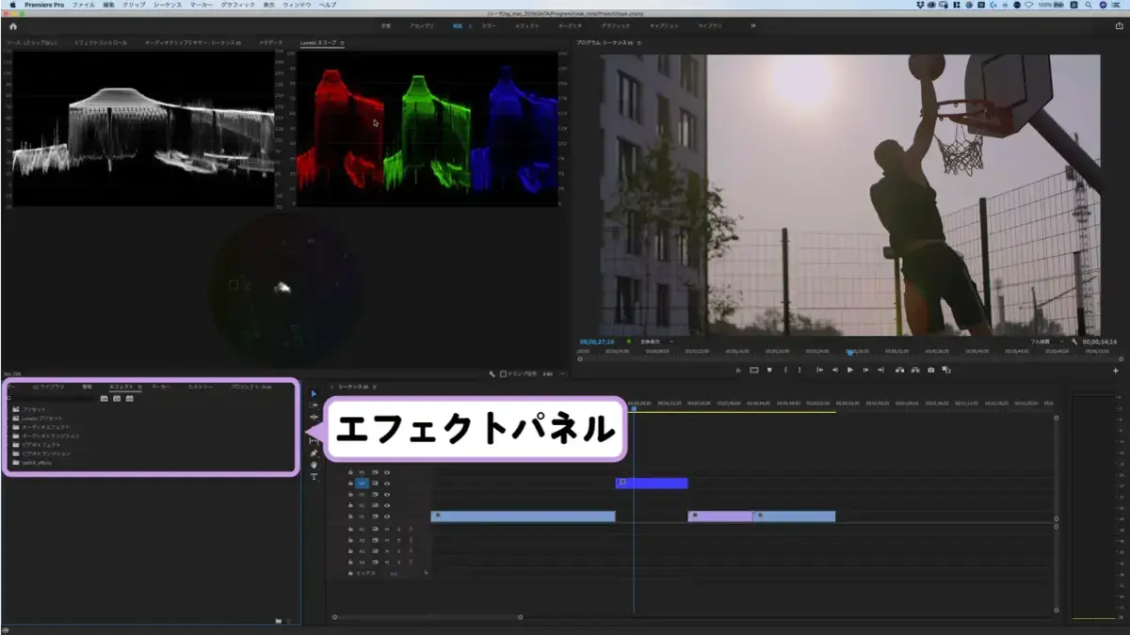Enable the clamp signal checkbox under scopes
Viewport: 1130px width, 635px height.
pos(503,373)
